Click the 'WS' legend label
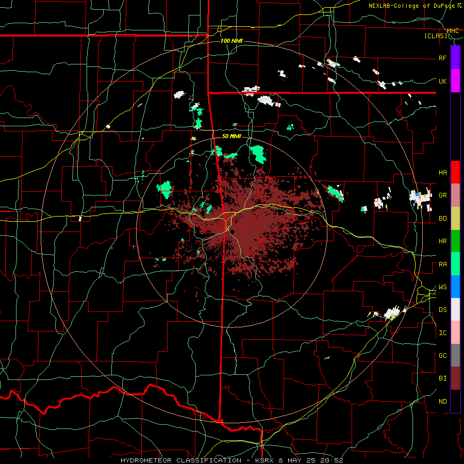Image resolution: width=464 pixels, height=464 pixels. [443, 287]
